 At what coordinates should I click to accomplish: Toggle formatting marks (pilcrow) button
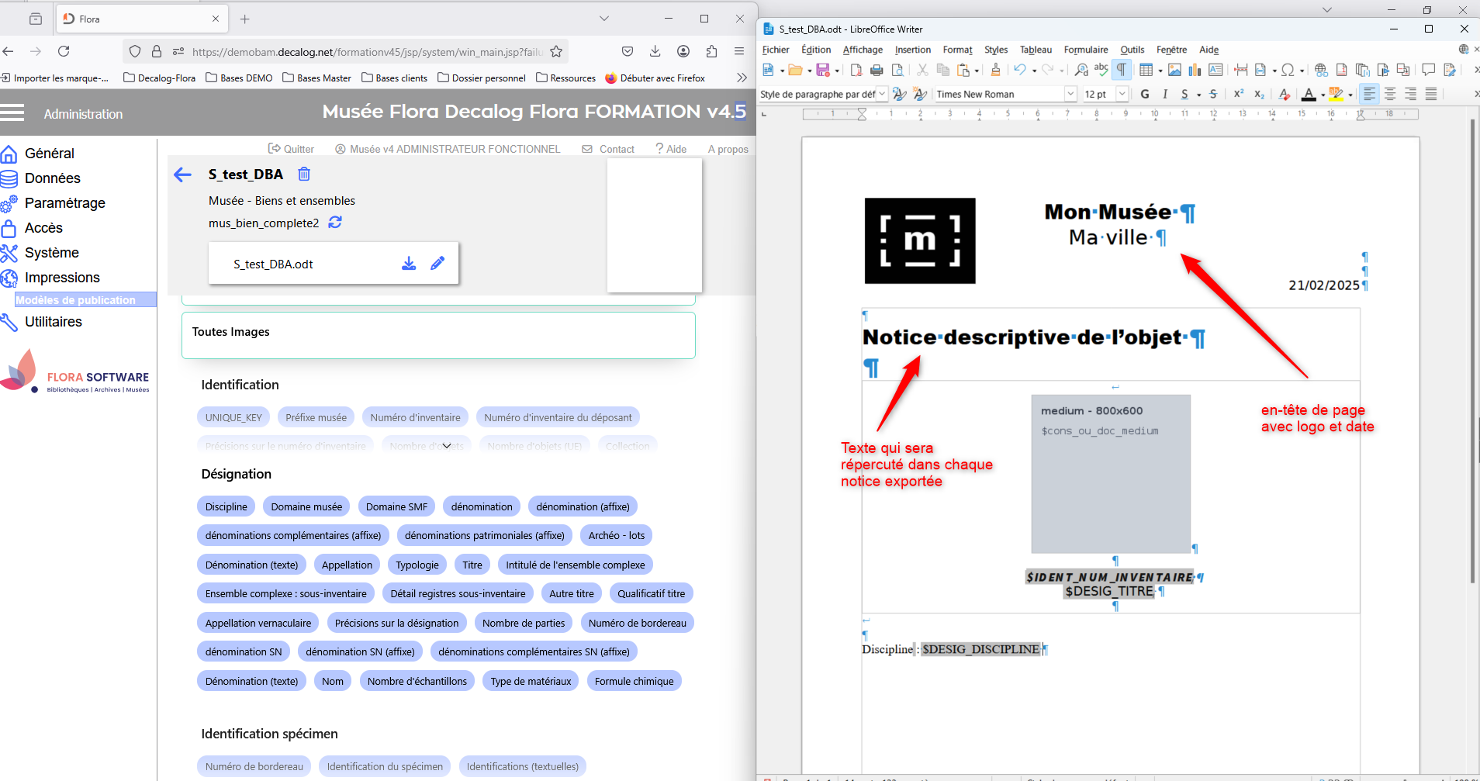click(x=1121, y=71)
